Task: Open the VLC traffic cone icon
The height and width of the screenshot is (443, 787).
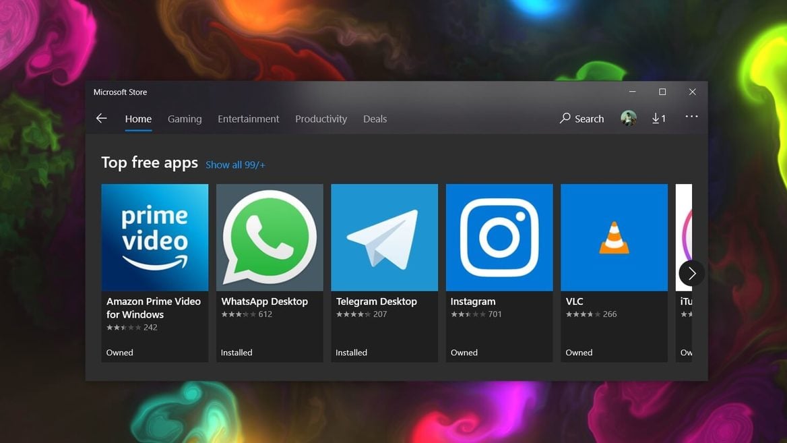Action: coord(614,237)
